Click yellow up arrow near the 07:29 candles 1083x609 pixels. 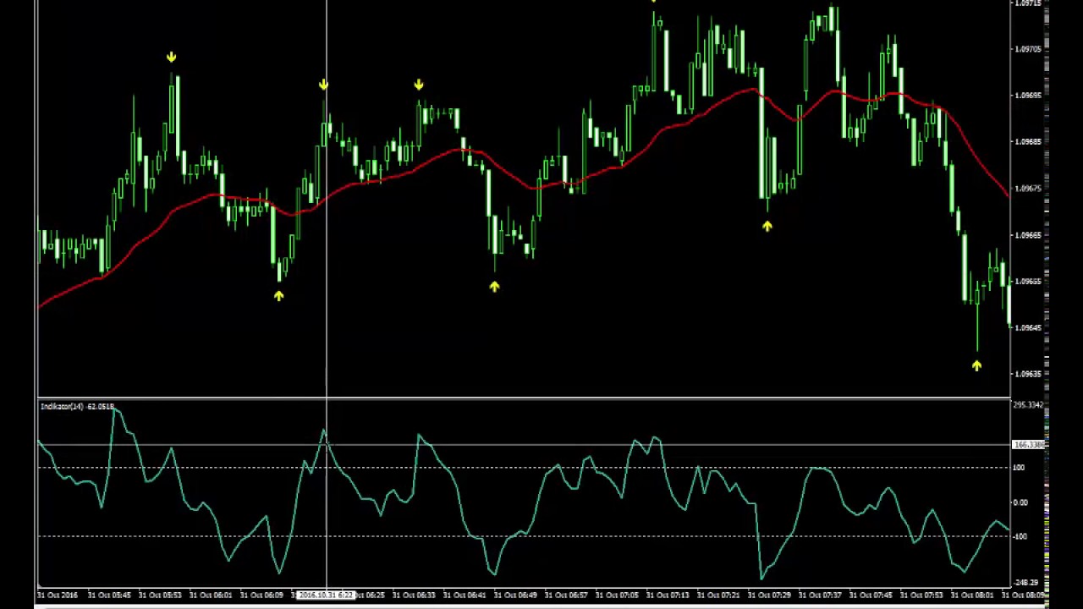click(x=767, y=226)
